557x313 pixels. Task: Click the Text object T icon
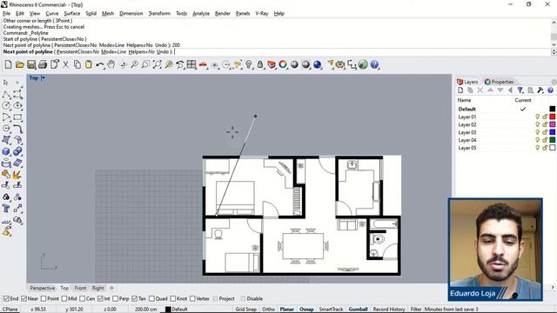(6, 209)
